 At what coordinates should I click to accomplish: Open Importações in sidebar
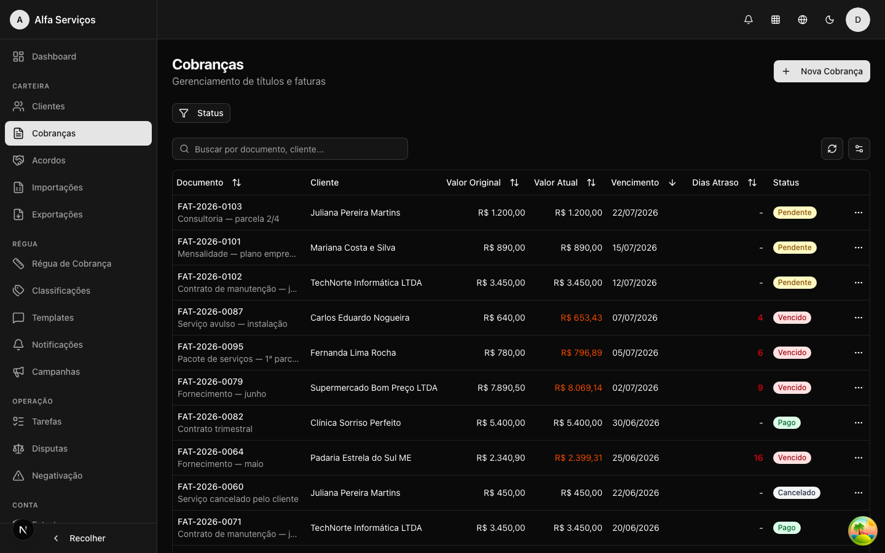(x=78, y=187)
